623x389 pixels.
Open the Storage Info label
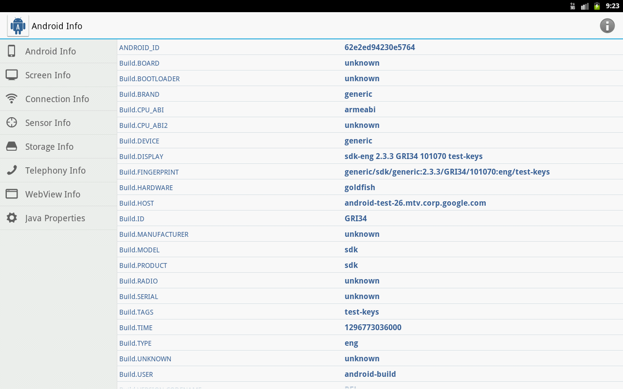coord(49,146)
